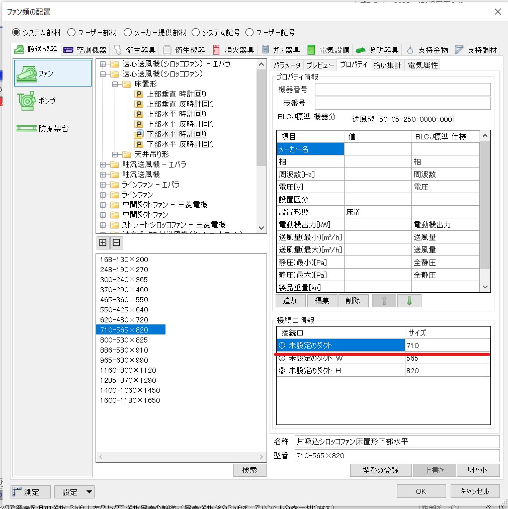Enable the システム記号 radio button
Image resolution: width=508 pixels, height=509 pixels.
click(x=196, y=32)
